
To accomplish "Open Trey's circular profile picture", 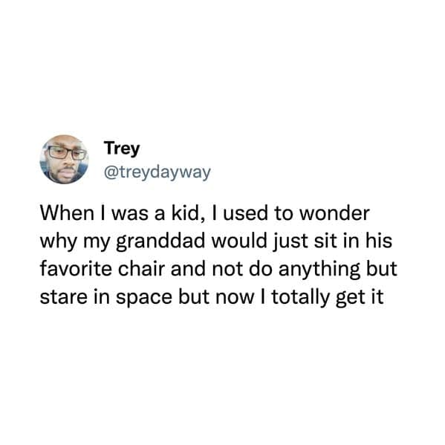I will (x=64, y=159).
